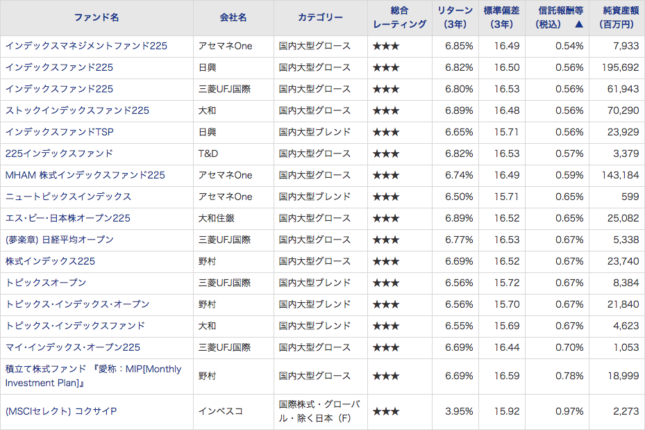The image size is (645, 430).
Task: Click the star rating for 225インデックスファンド
Action: point(386,154)
